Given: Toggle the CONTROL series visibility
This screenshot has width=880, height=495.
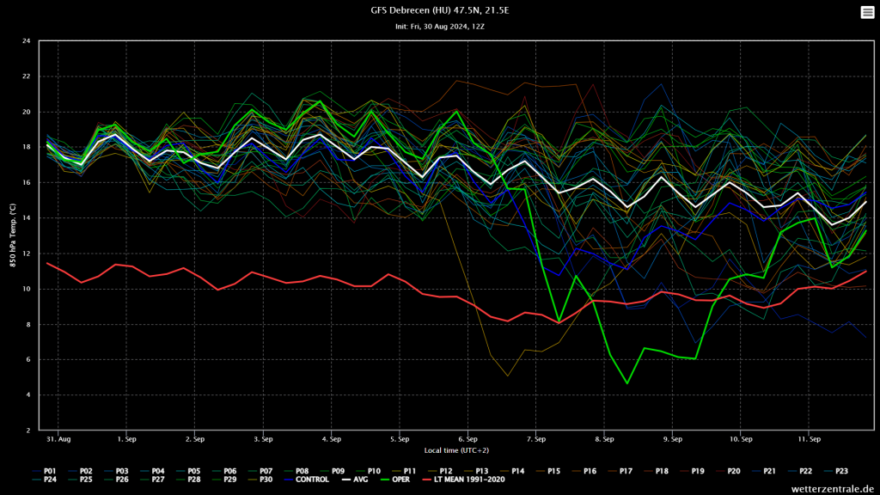Looking at the screenshot, I should tap(311, 480).
